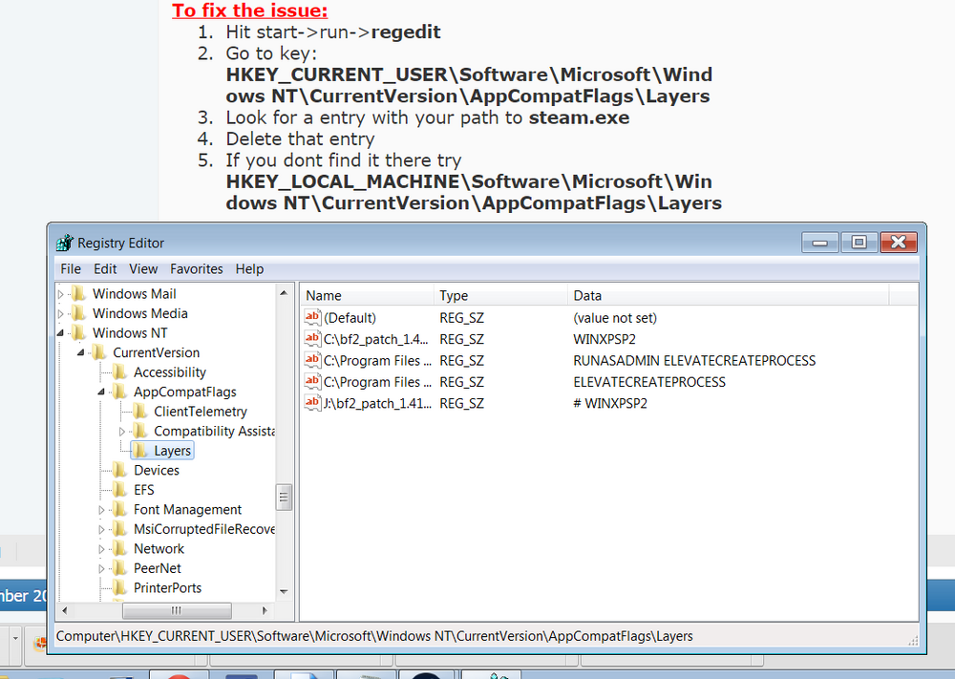Screen dimensions: 955x679
Task: Select the ClientTelemetry key label
Action: [x=201, y=411]
